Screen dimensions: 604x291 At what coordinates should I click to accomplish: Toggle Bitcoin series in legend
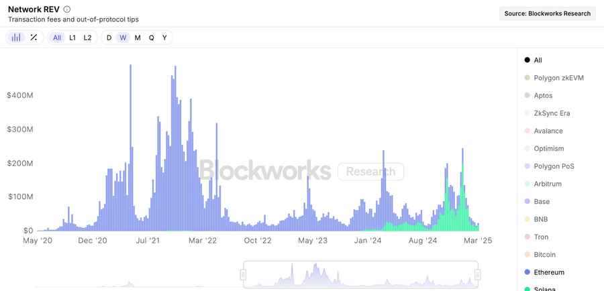[540, 254]
